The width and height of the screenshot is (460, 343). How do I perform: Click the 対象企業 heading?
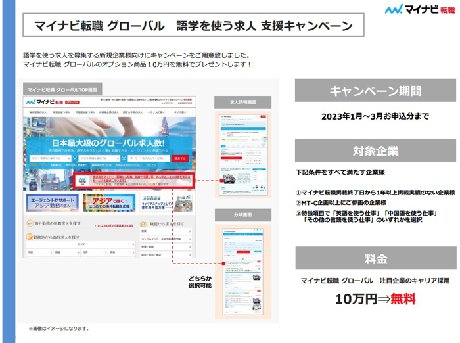point(375,151)
